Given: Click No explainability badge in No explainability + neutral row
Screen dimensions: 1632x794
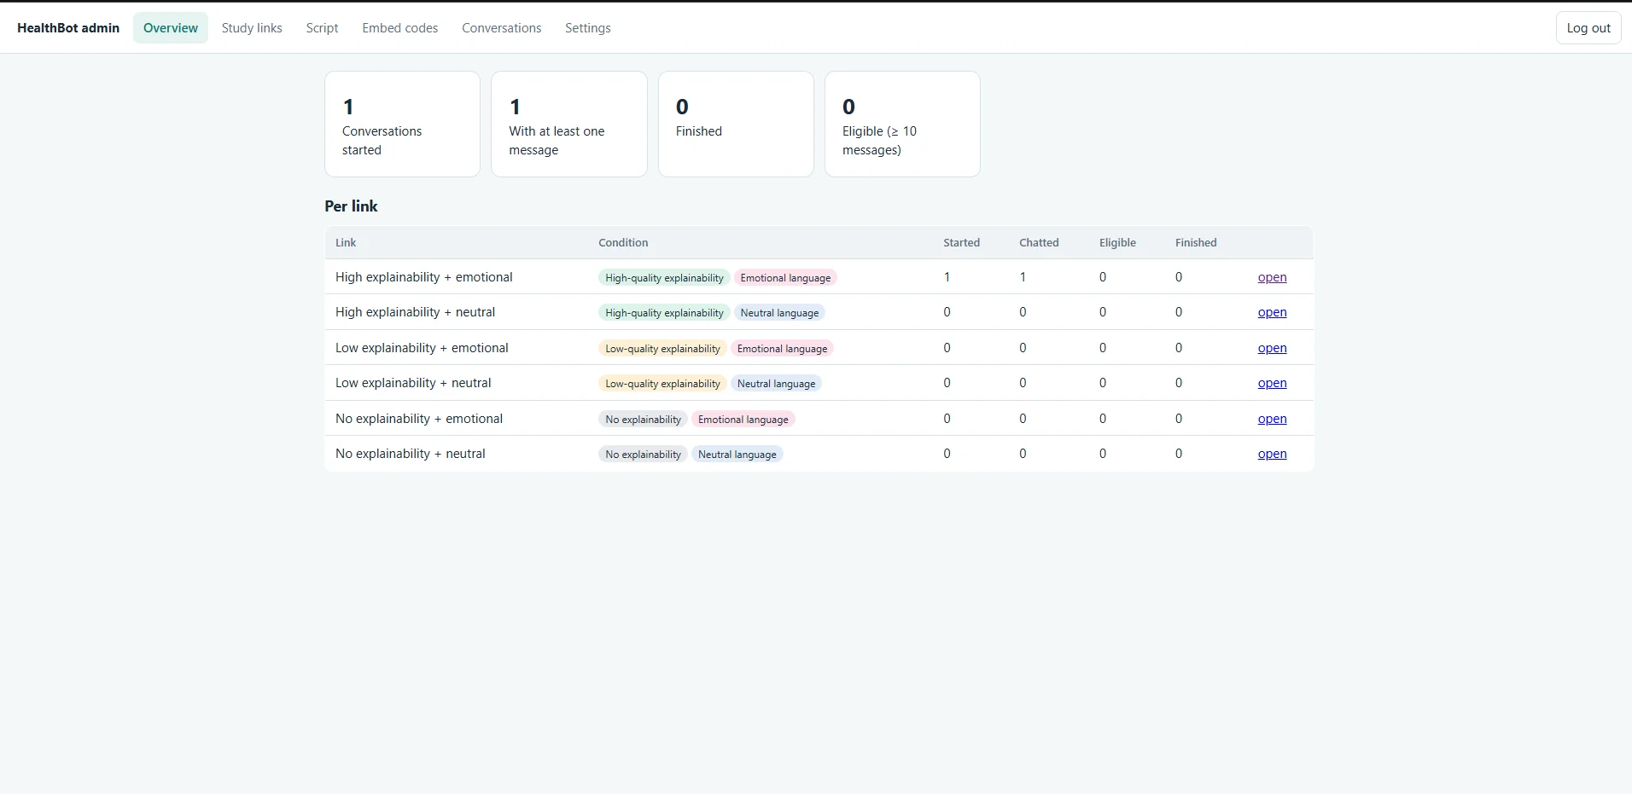Looking at the screenshot, I should coord(643,455).
